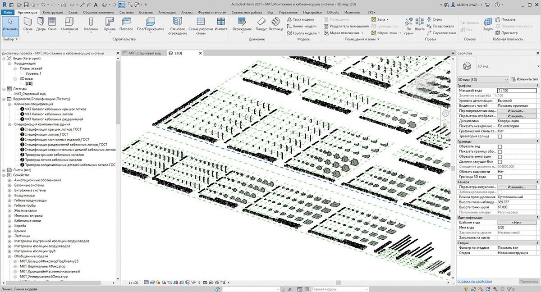Enable the Обрезать вид checkbox
Screen dimensions: 541x292
pyautogui.click(x=500, y=146)
